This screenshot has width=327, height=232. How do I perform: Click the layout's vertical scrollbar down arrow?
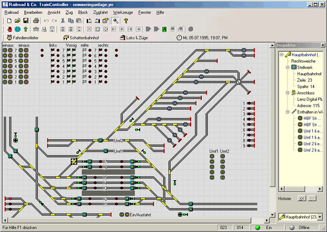click(272, 215)
